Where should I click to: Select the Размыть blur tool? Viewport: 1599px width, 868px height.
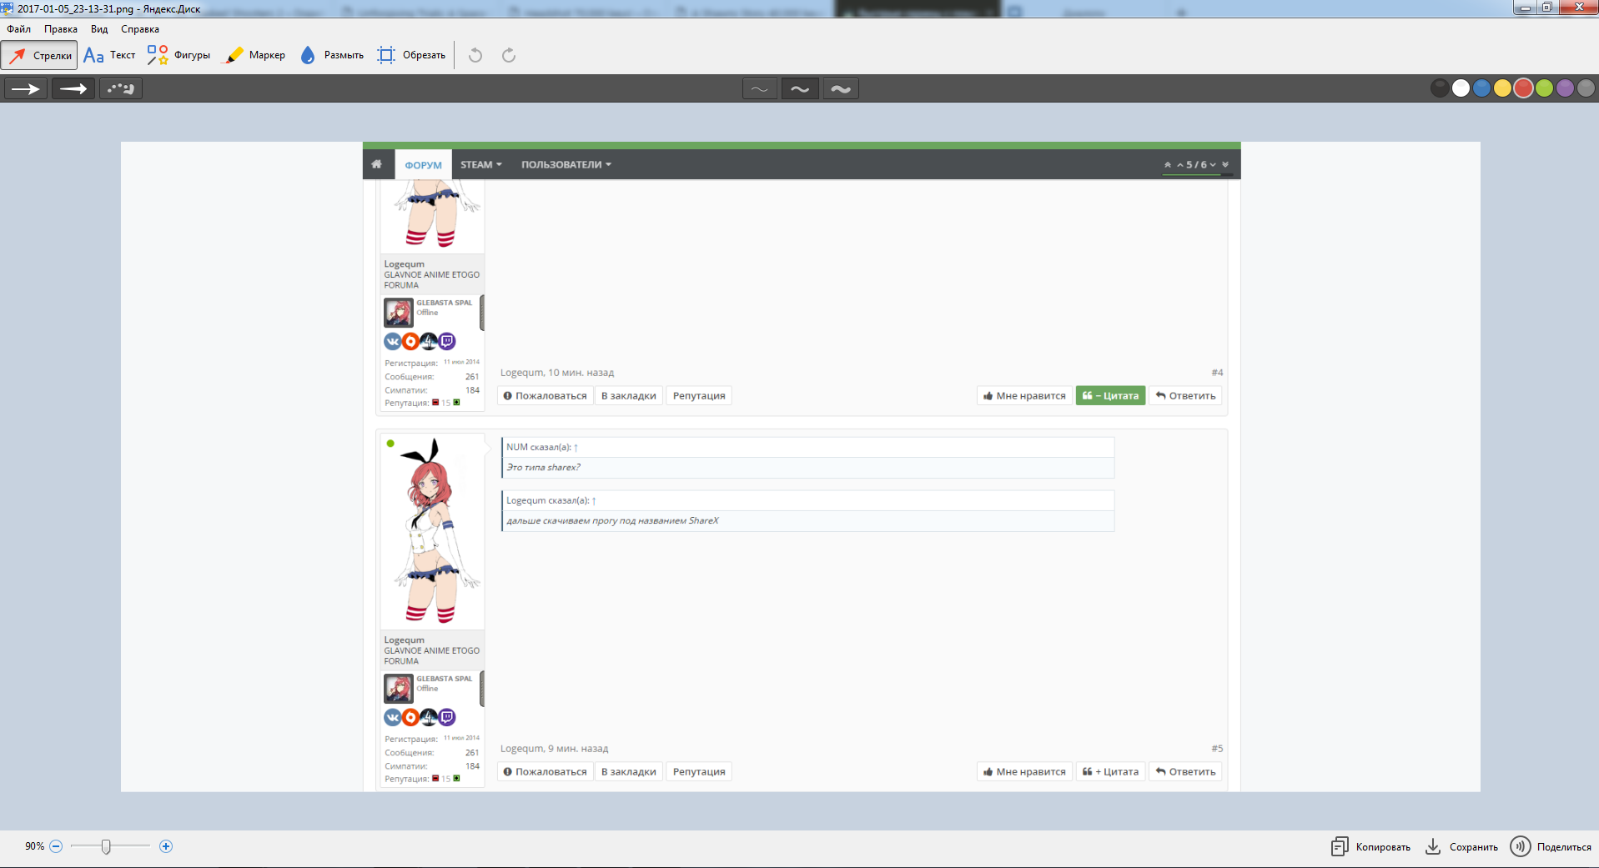332,55
